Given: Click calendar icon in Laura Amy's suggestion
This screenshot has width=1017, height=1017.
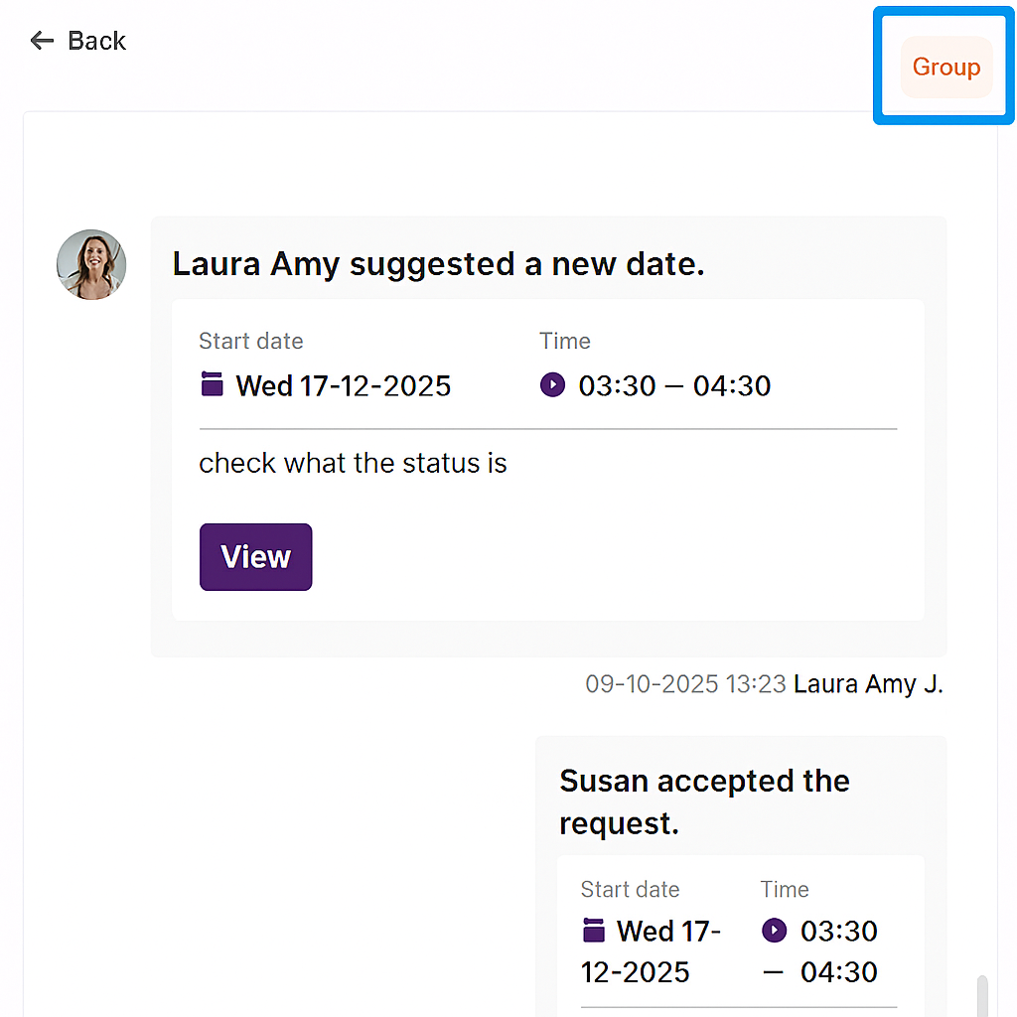Looking at the screenshot, I should click(212, 384).
